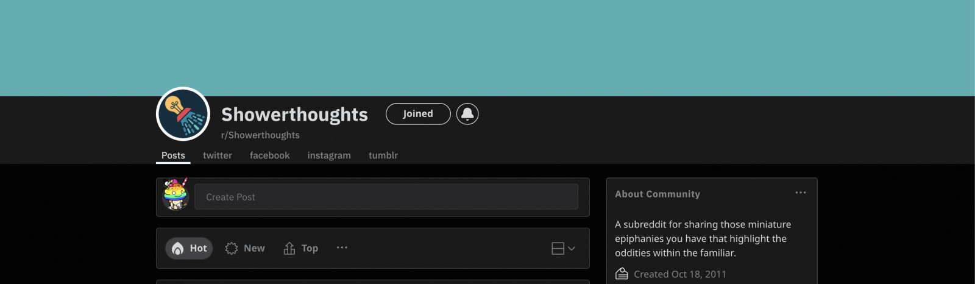Go to the facebook tab
This screenshot has width=975, height=284.
[269, 155]
